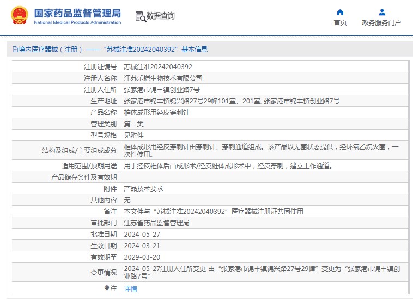Click the 结构及组成/主要组成成分 label
This screenshot has width=413, height=302.
tap(80, 151)
